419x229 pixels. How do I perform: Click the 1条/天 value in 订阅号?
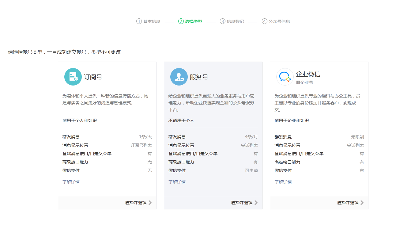point(145,137)
